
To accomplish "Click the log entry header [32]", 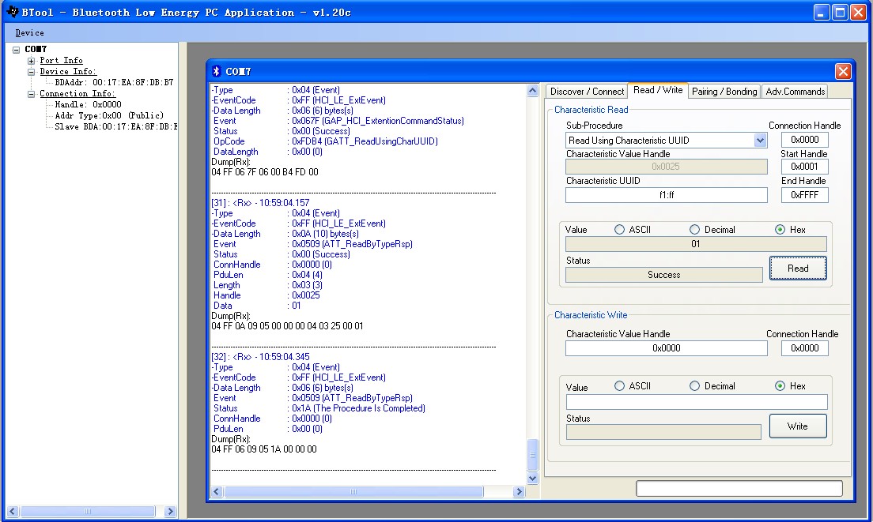I will (x=260, y=357).
